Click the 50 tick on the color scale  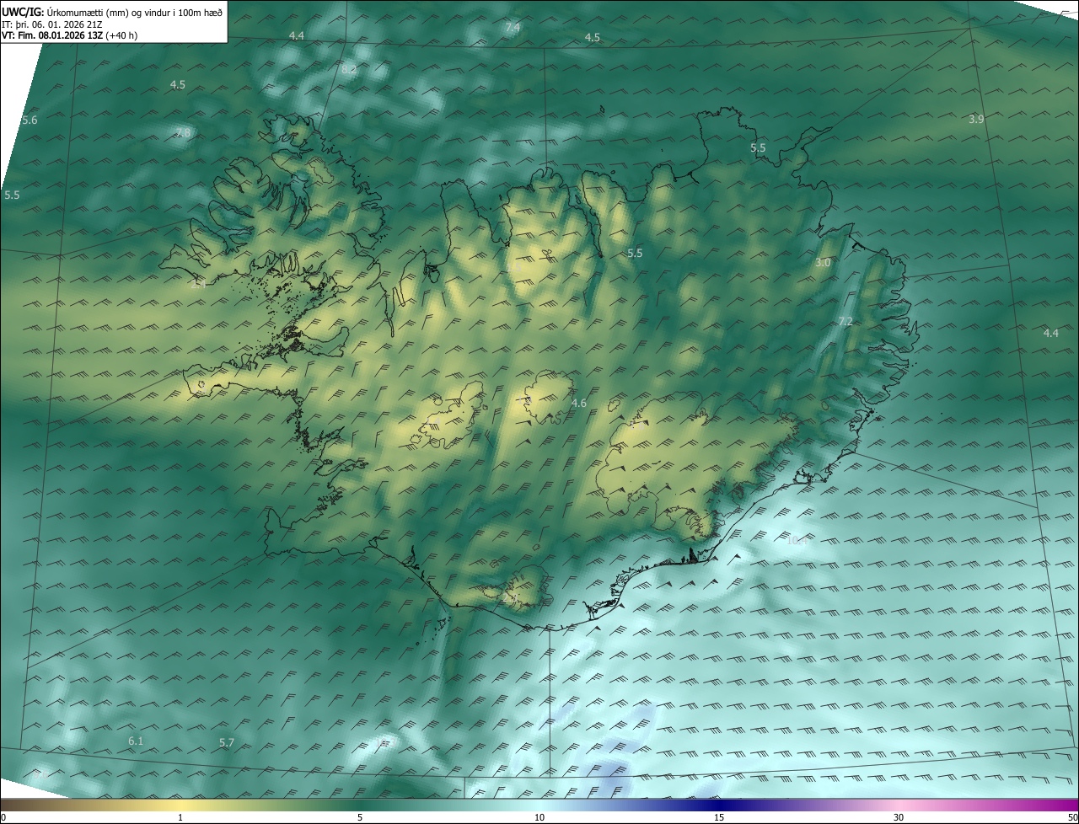click(x=1072, y=817)
